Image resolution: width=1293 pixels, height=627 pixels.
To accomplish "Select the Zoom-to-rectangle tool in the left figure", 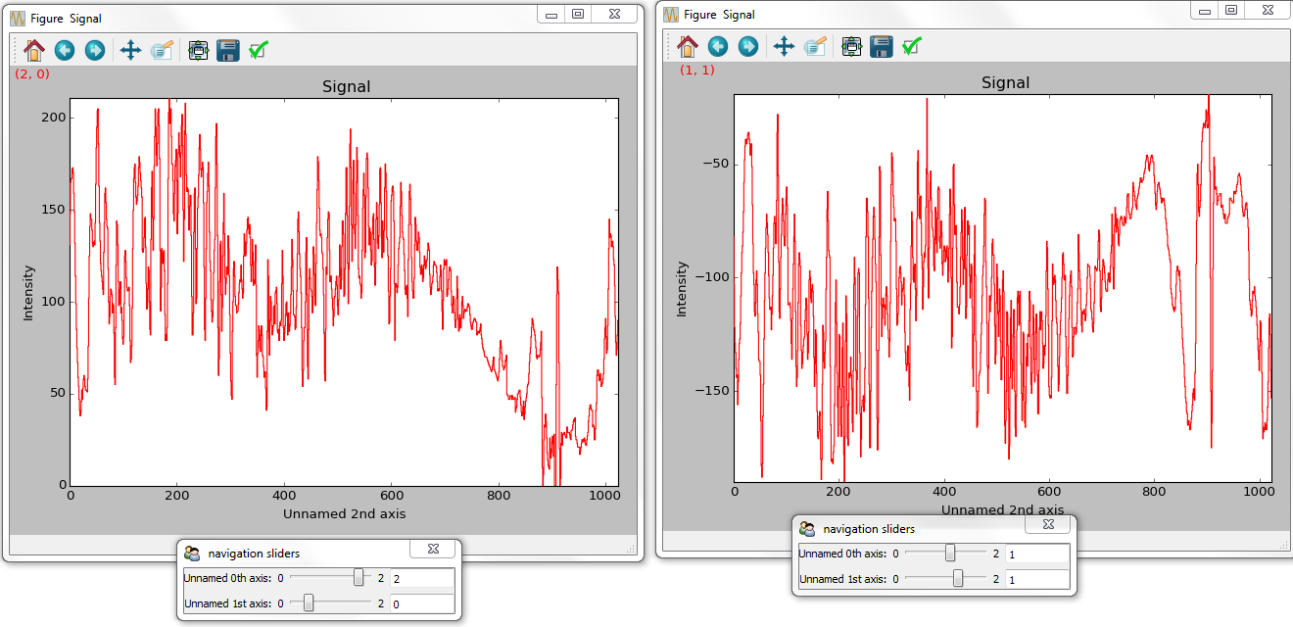I will (x=162, y=50).
